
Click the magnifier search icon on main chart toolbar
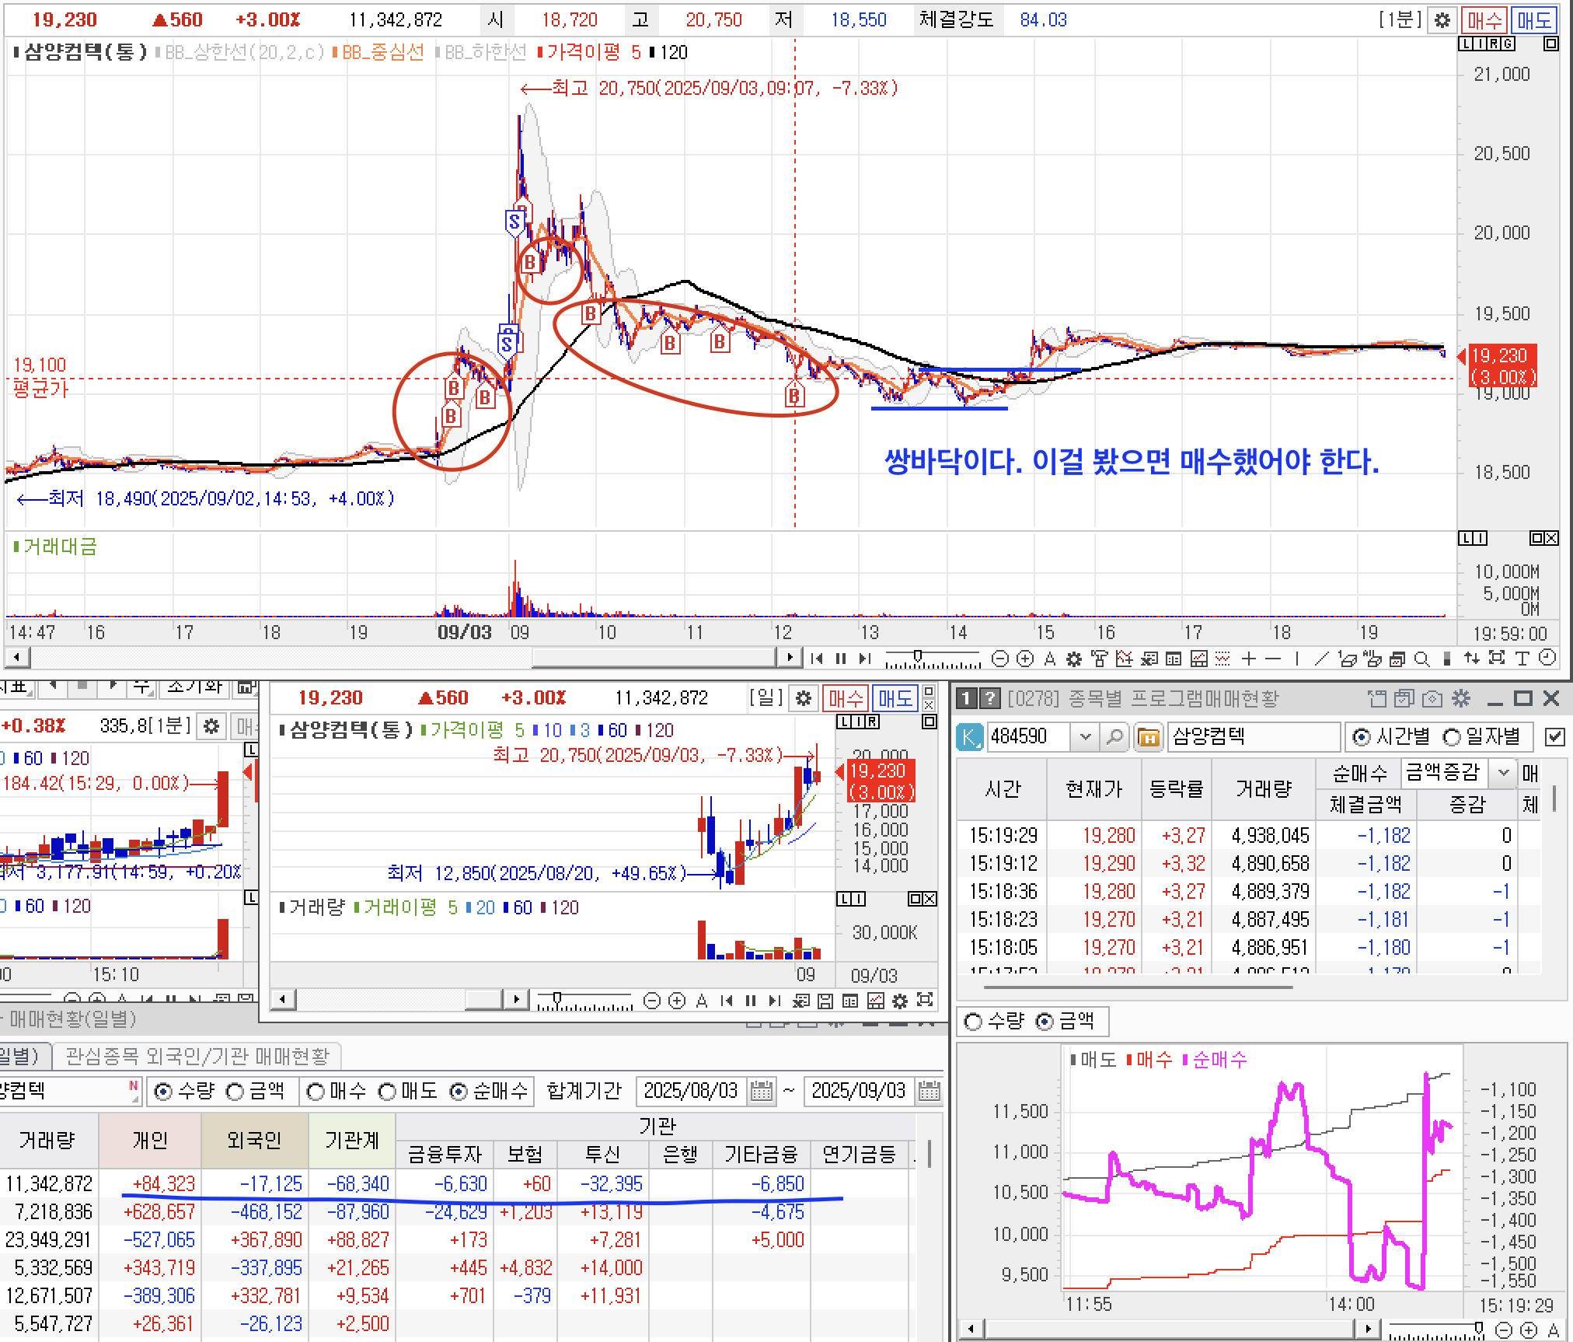click(x=1421, y=659)
